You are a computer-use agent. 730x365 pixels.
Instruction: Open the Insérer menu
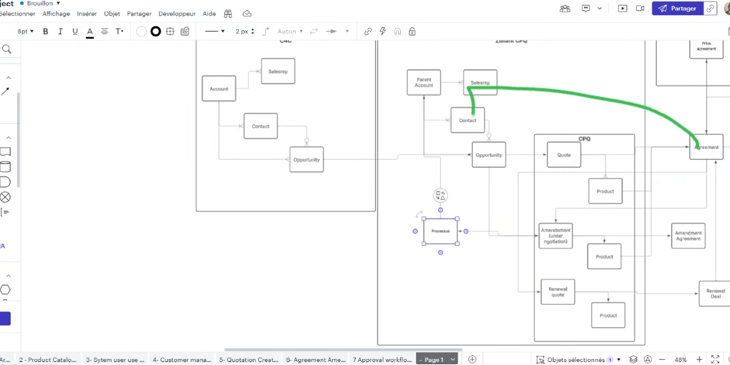[87, 14]
